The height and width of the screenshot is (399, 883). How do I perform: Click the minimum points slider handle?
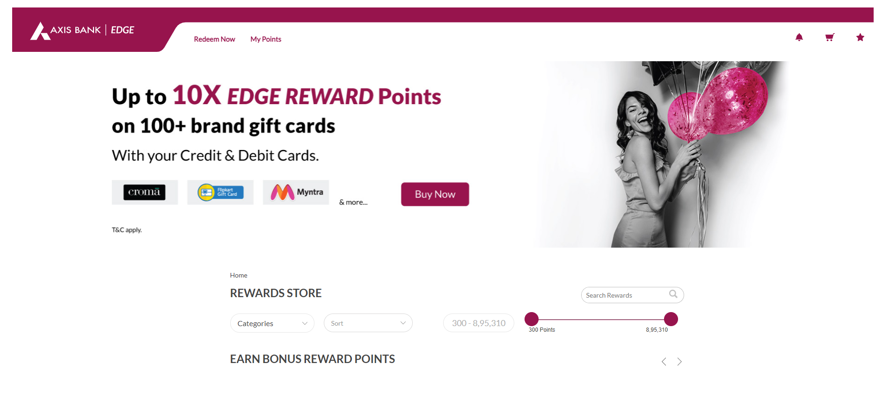tap(532, 319)
